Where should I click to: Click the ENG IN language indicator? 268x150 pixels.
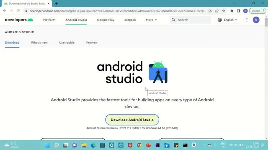point(223,145)
